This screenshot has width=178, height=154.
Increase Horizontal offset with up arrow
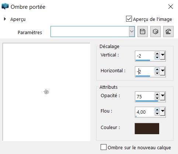[x=157, y=69]
